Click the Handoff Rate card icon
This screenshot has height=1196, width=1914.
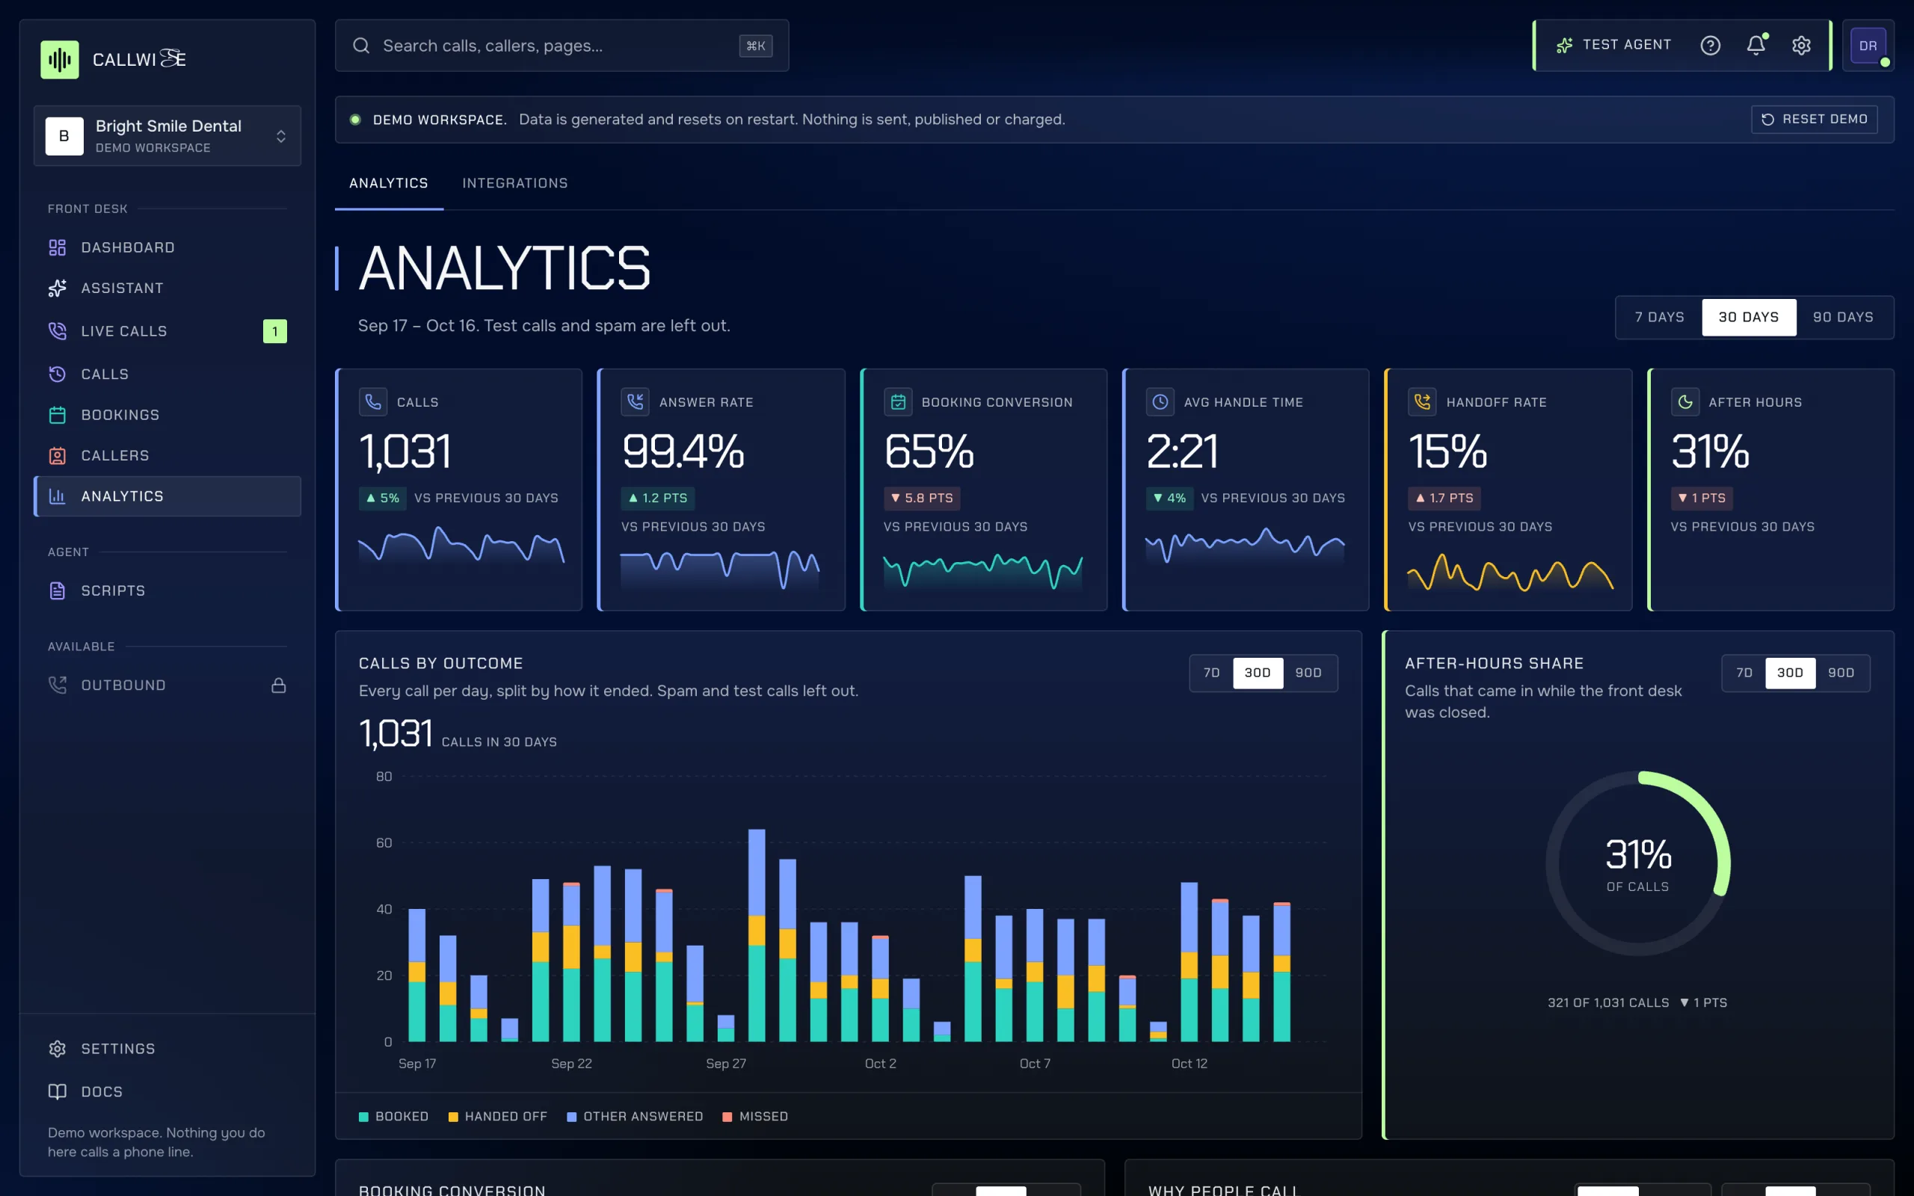coord(1422,402)
